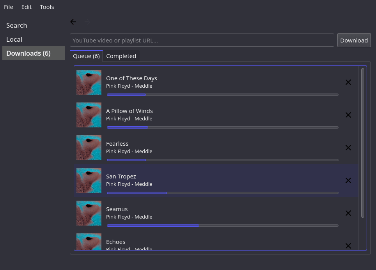The width and height of the screenshot is (376, 270).
Task: Click the San Tropez album thumbnail
Action: pos(89,180)
